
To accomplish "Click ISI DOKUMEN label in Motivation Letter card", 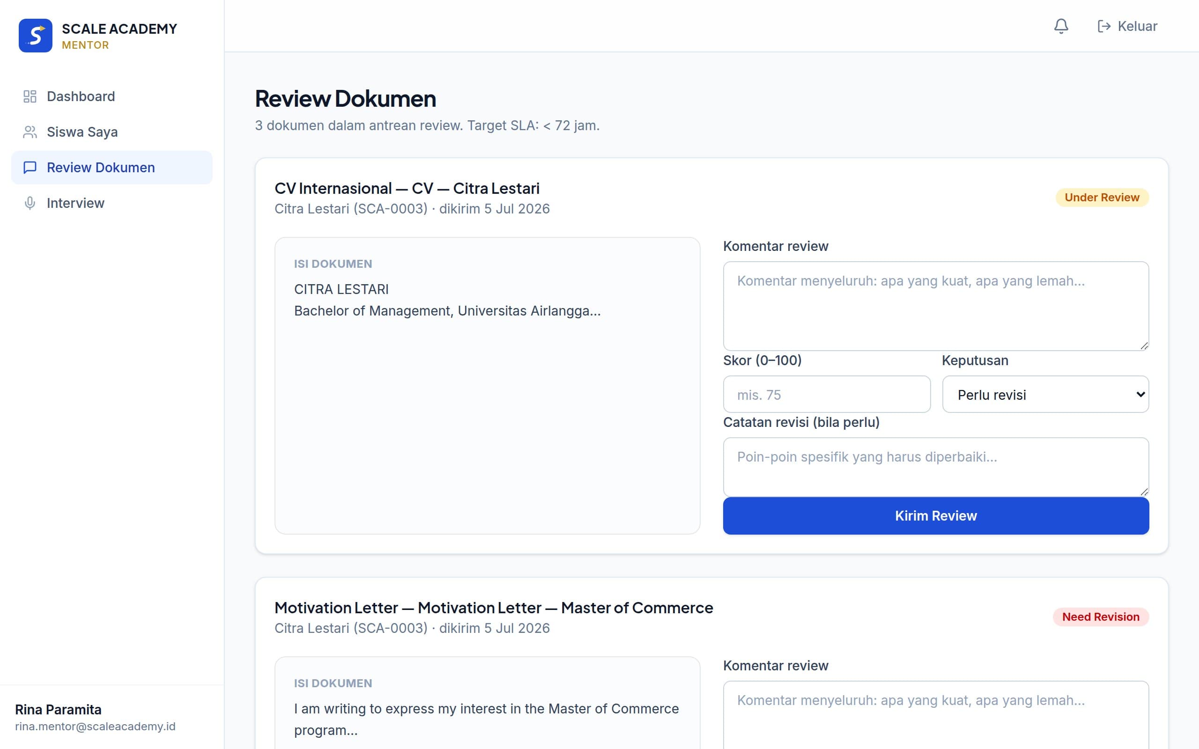I will [333, 683].
